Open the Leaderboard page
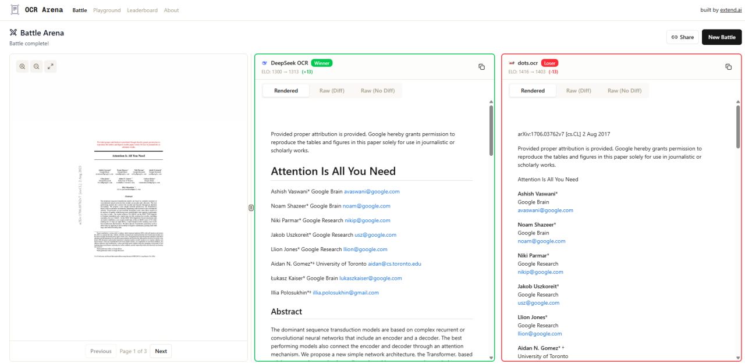Screen dimensions: 745x364 coord(143,10)
